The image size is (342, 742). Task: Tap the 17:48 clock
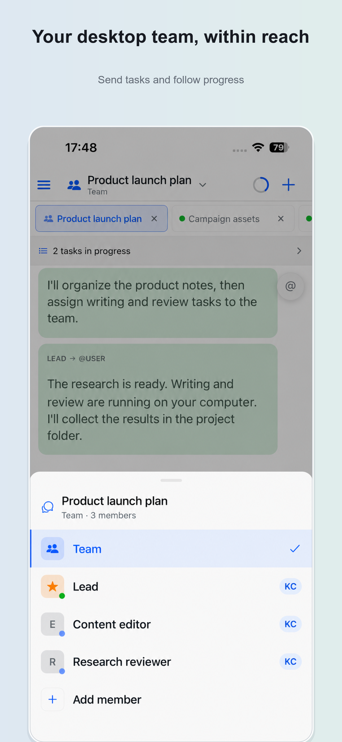tap(81, 148)
